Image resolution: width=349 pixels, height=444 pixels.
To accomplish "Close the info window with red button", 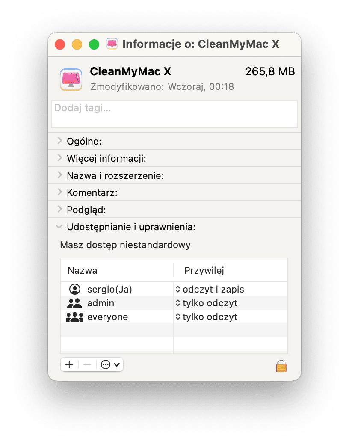I will [60, 44].
